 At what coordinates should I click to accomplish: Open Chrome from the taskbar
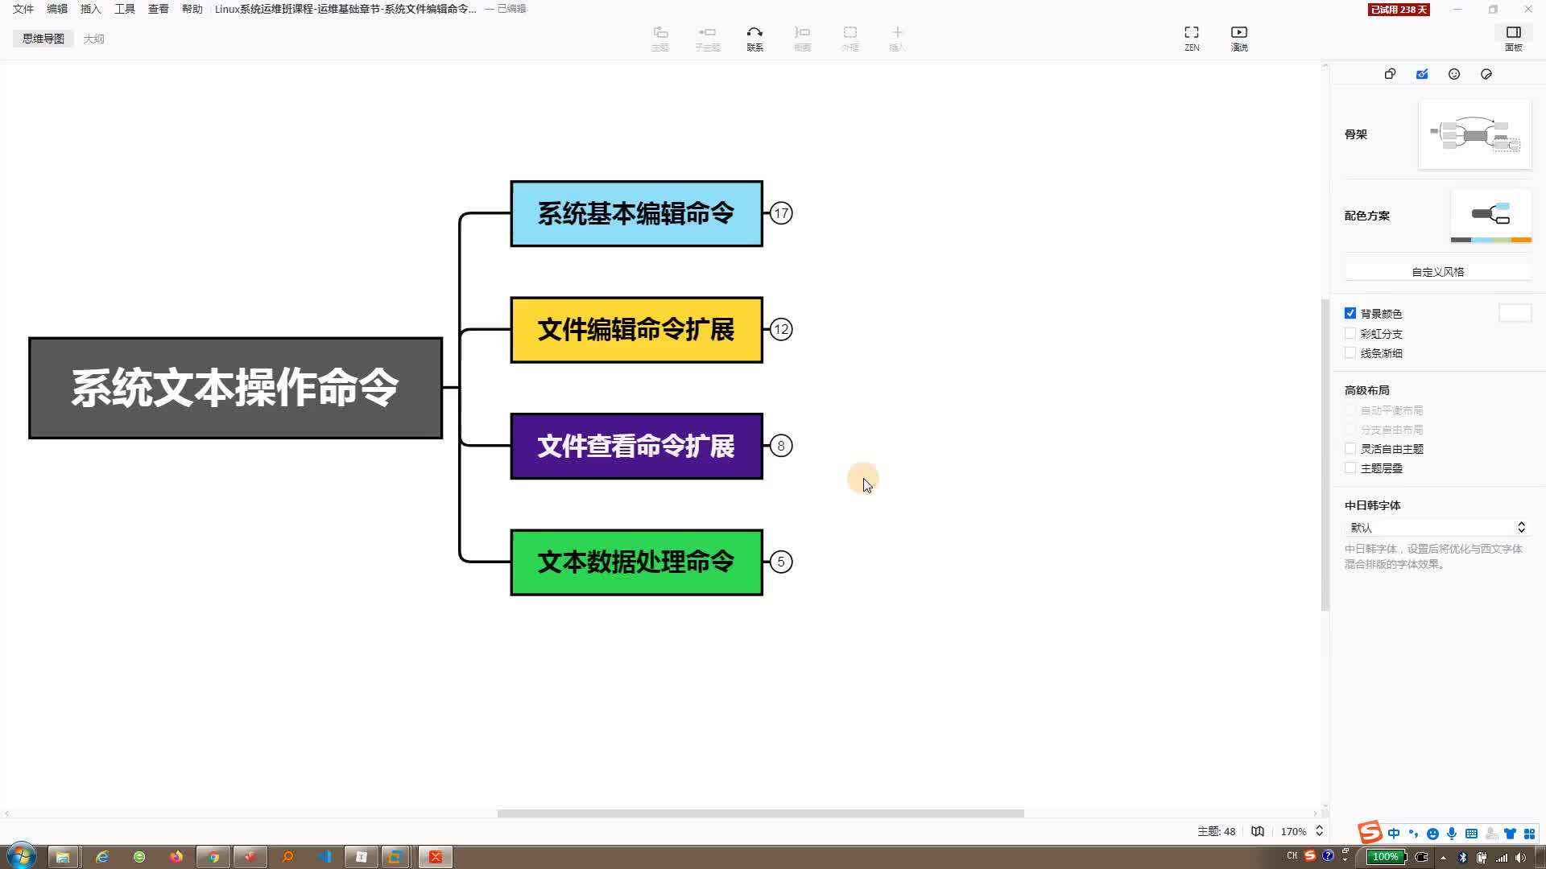click(213, 857)
